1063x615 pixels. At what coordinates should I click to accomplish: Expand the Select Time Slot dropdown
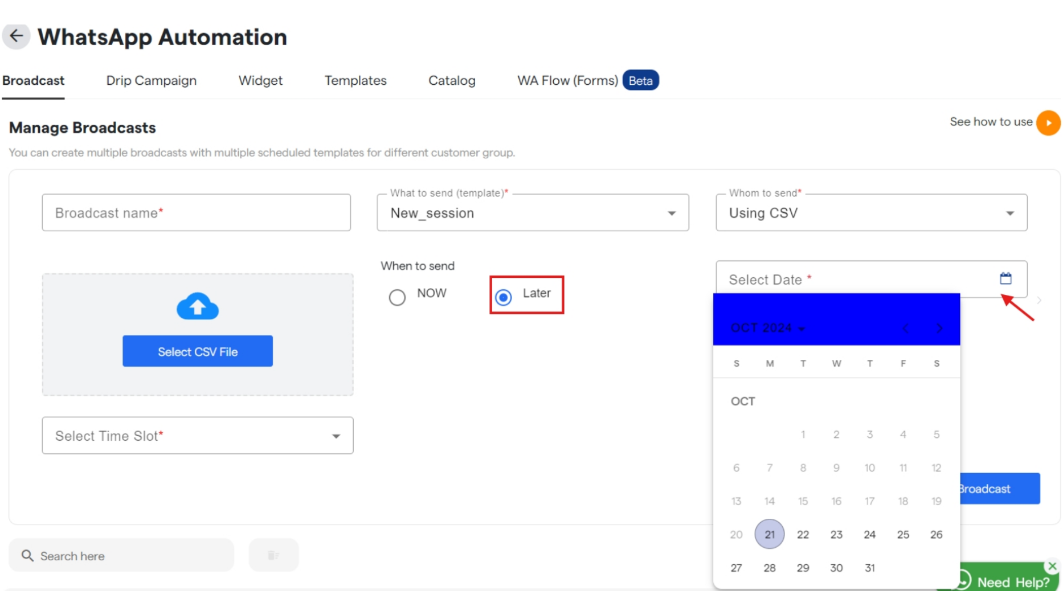[197, 435]
